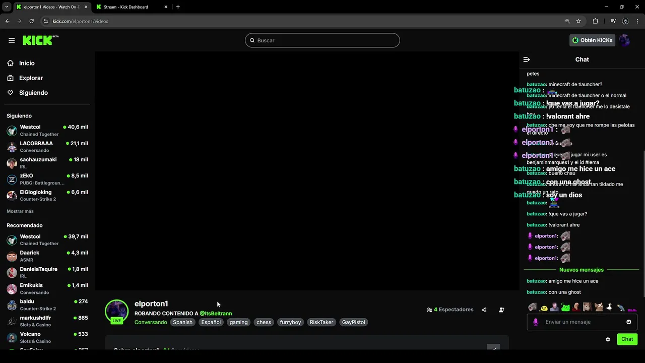The width and height of the screenshot is (645, 363).
Task: Collapse the chat panel icon
Action: pos(527,59)
